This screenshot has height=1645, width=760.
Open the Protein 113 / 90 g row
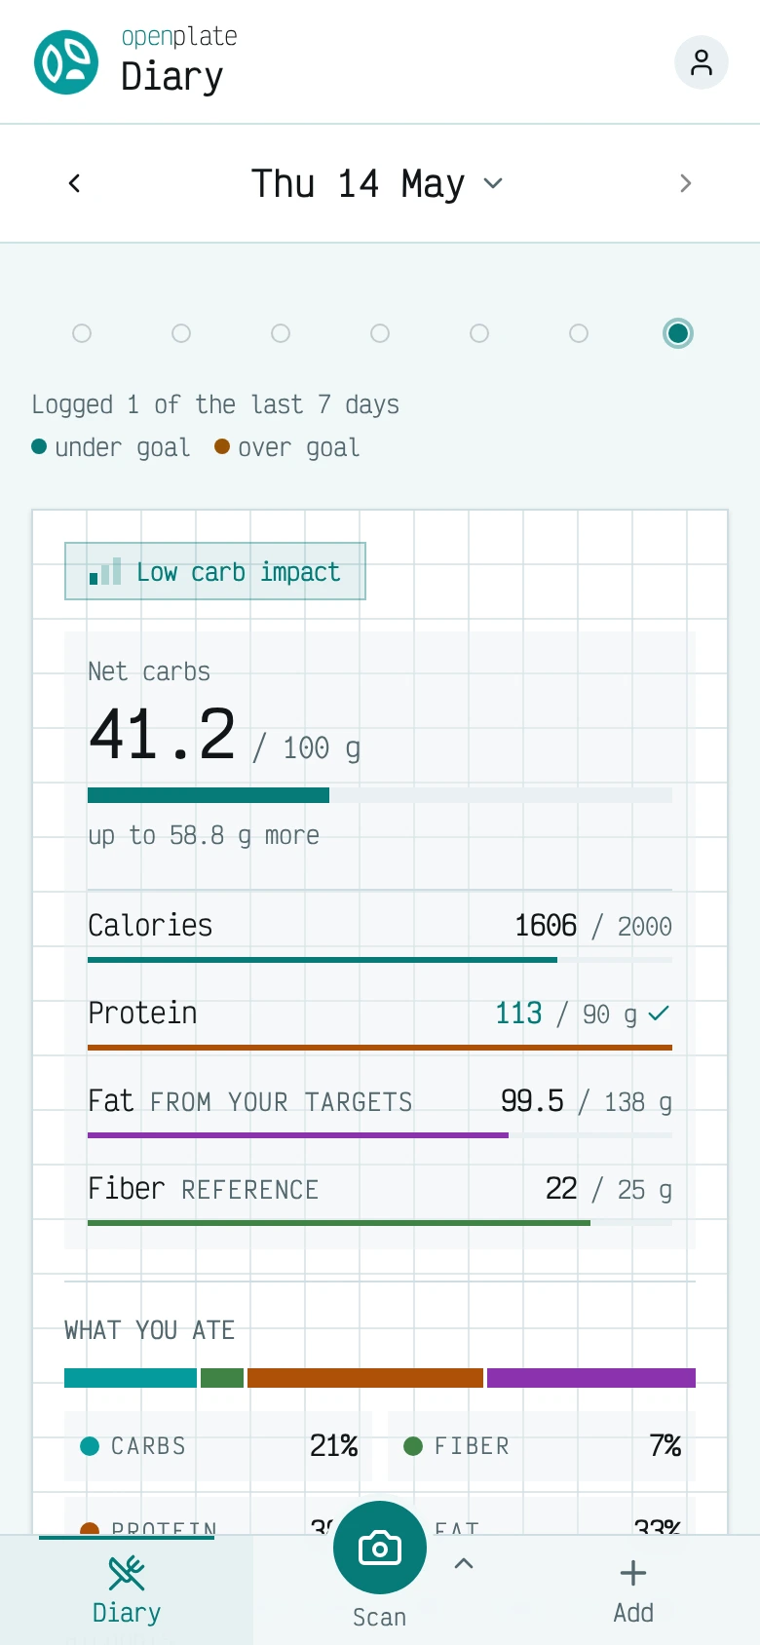(x=380, y=1021)
